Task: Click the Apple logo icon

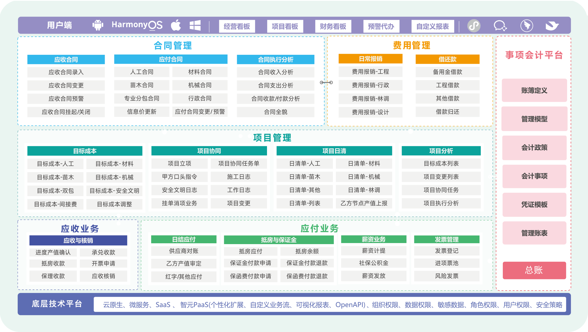Action: coord(176,25)
